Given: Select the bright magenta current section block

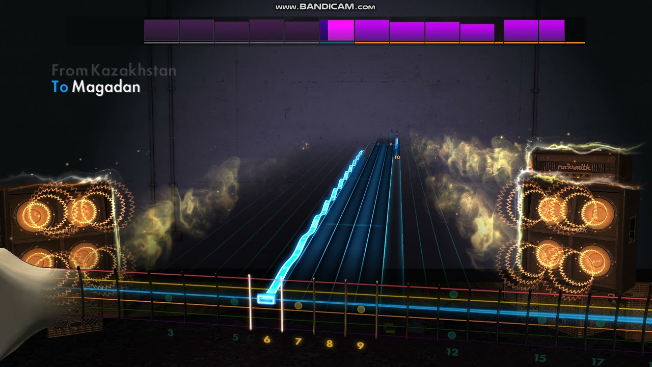Looking at the screenshot, I should click(341, 30).
